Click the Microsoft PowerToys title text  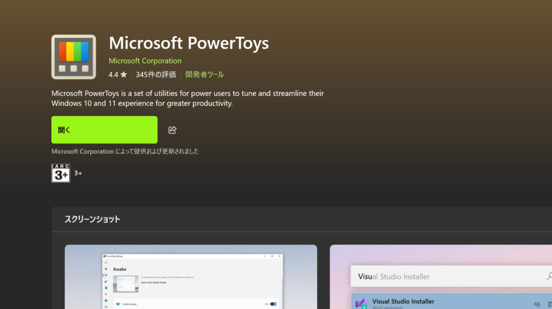click(189, 43)
